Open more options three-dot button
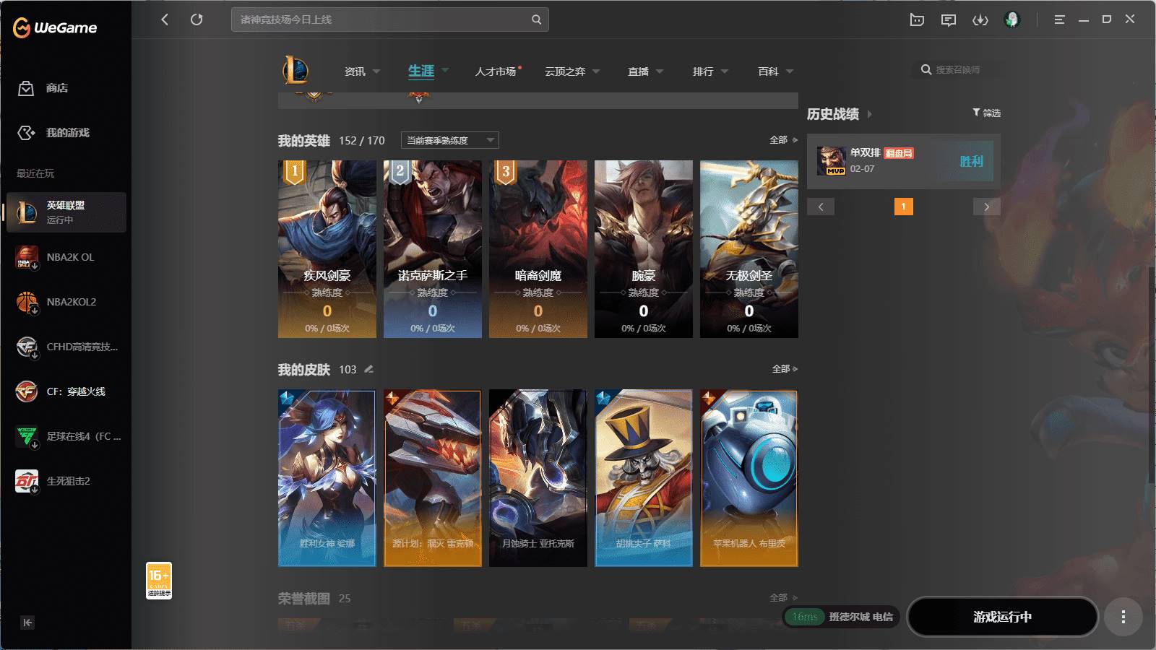The image size is (1156, 650). [1123, 617]
